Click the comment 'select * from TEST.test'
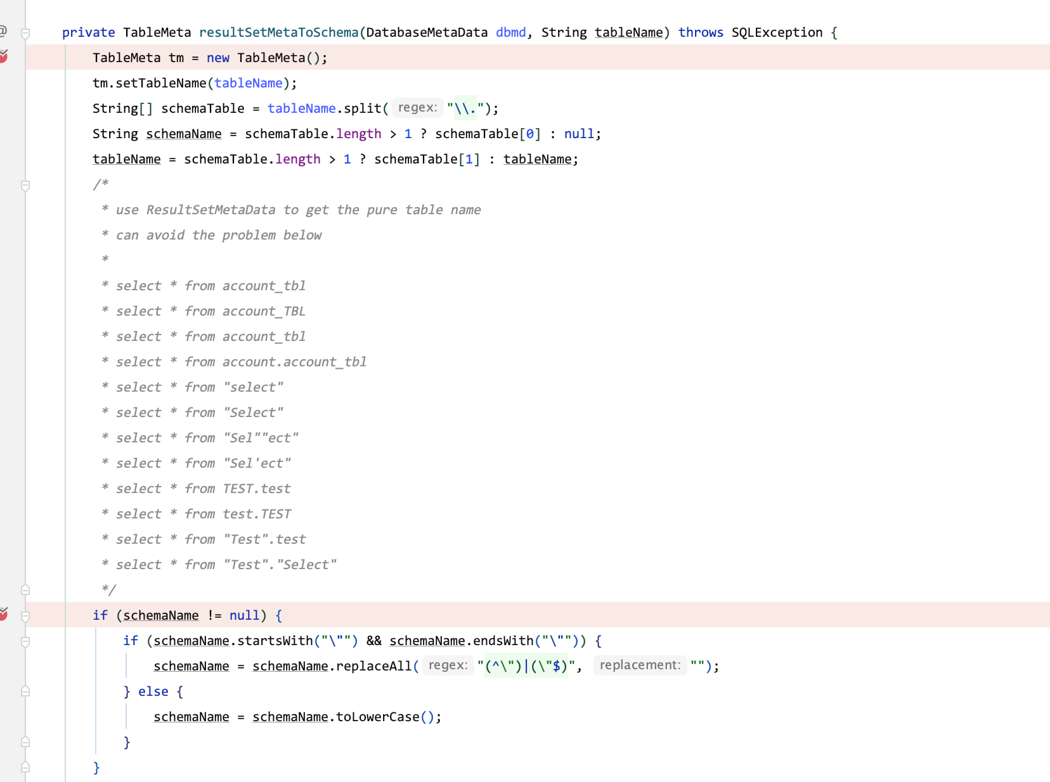This screenshot has height=782, width=1050. coord(203,489)
